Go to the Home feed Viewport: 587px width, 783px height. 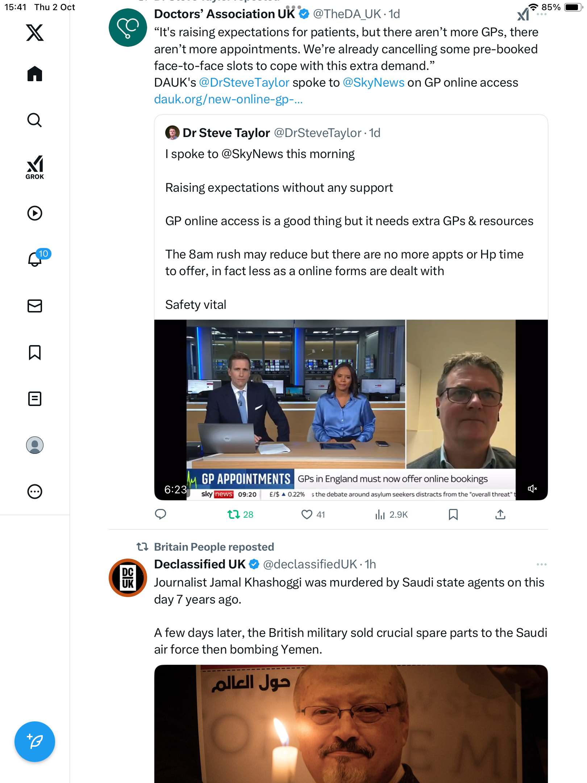click(35, 74)
